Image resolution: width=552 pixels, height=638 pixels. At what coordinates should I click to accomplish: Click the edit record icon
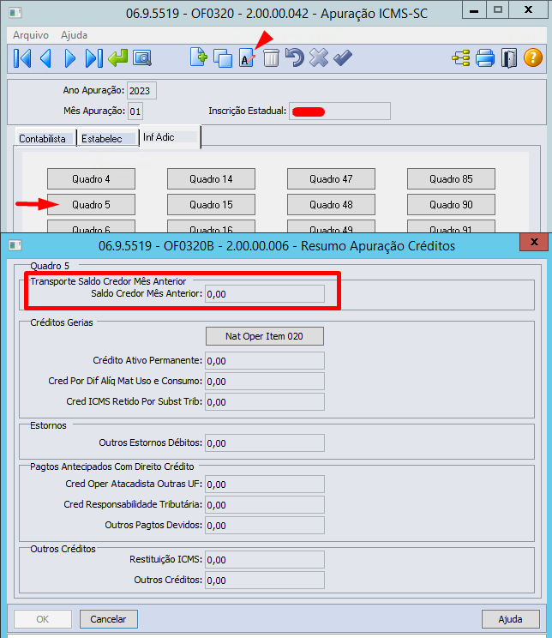[247, 58]
